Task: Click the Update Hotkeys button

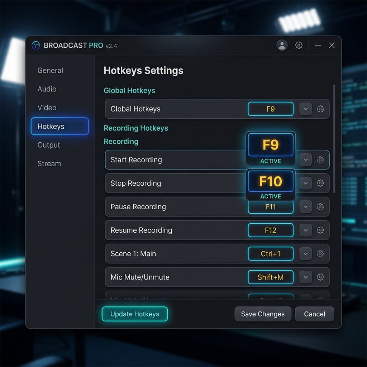Action: 134,314
